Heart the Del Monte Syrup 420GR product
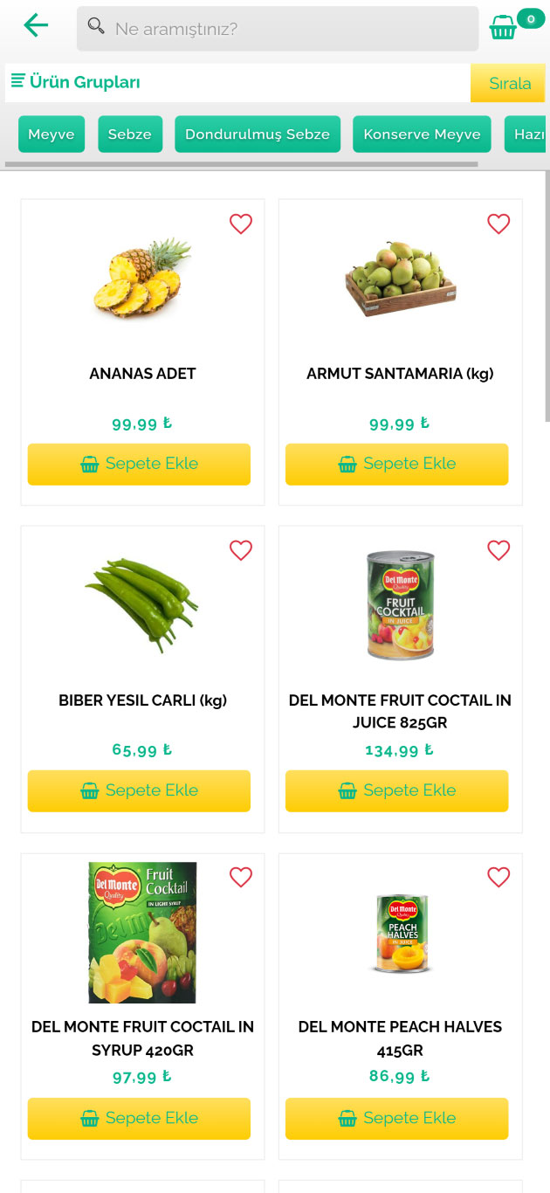 click(x=241, y=877)
